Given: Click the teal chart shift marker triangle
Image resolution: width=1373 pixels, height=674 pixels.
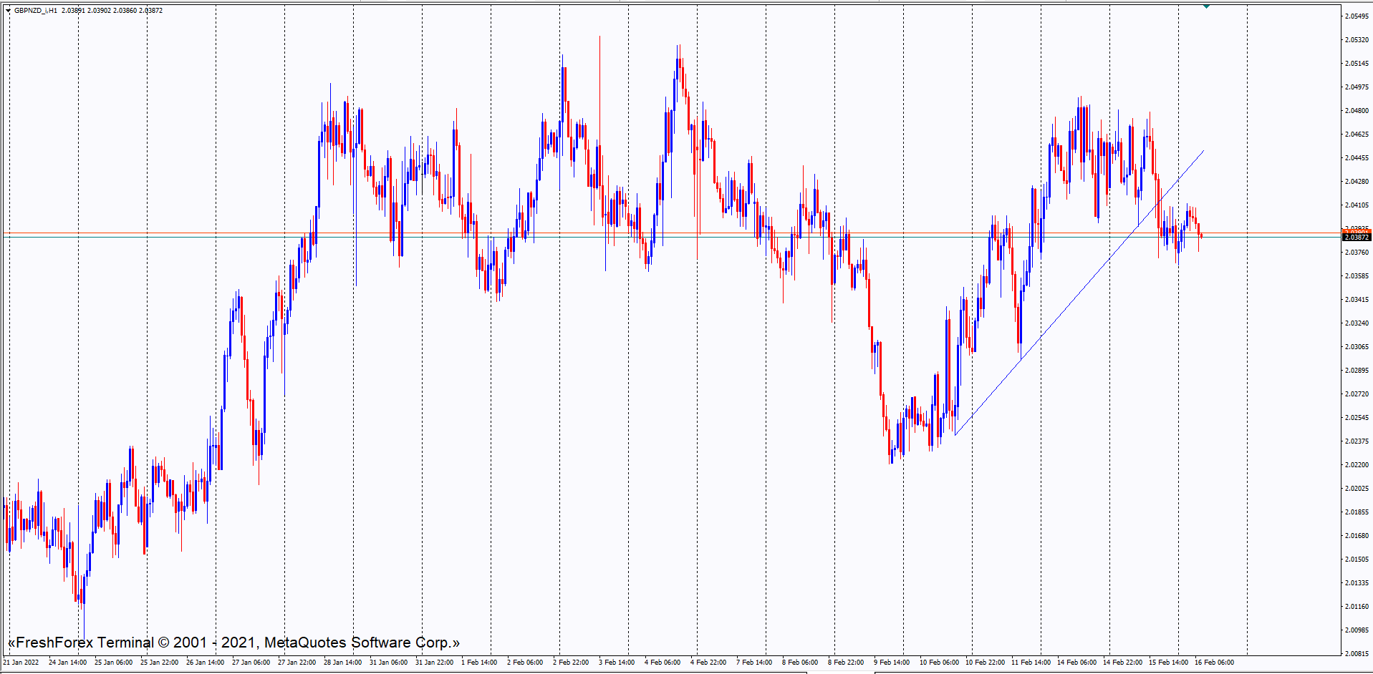Looking at the screenshot, I should [x=1206, y=6].
